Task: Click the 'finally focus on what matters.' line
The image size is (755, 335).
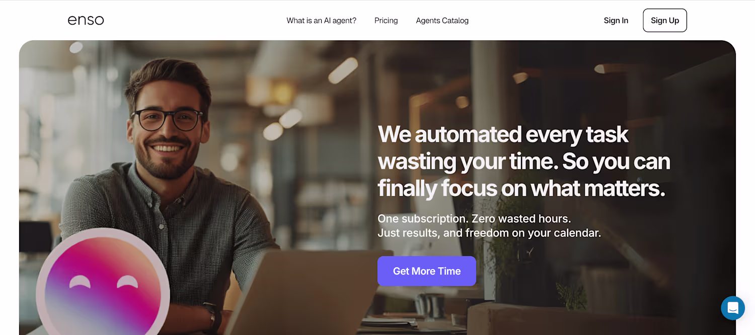Action: click(x=521, y=188)
